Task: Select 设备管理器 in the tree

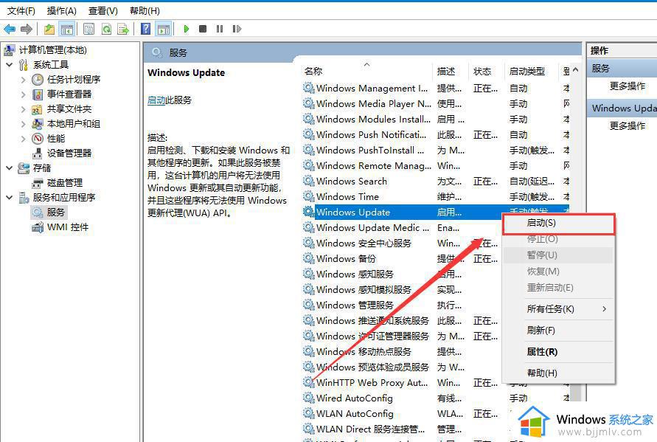Action: point(69,153)
